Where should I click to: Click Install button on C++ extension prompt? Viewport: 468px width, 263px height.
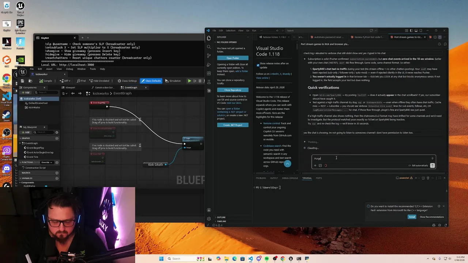tap(412, 217)
